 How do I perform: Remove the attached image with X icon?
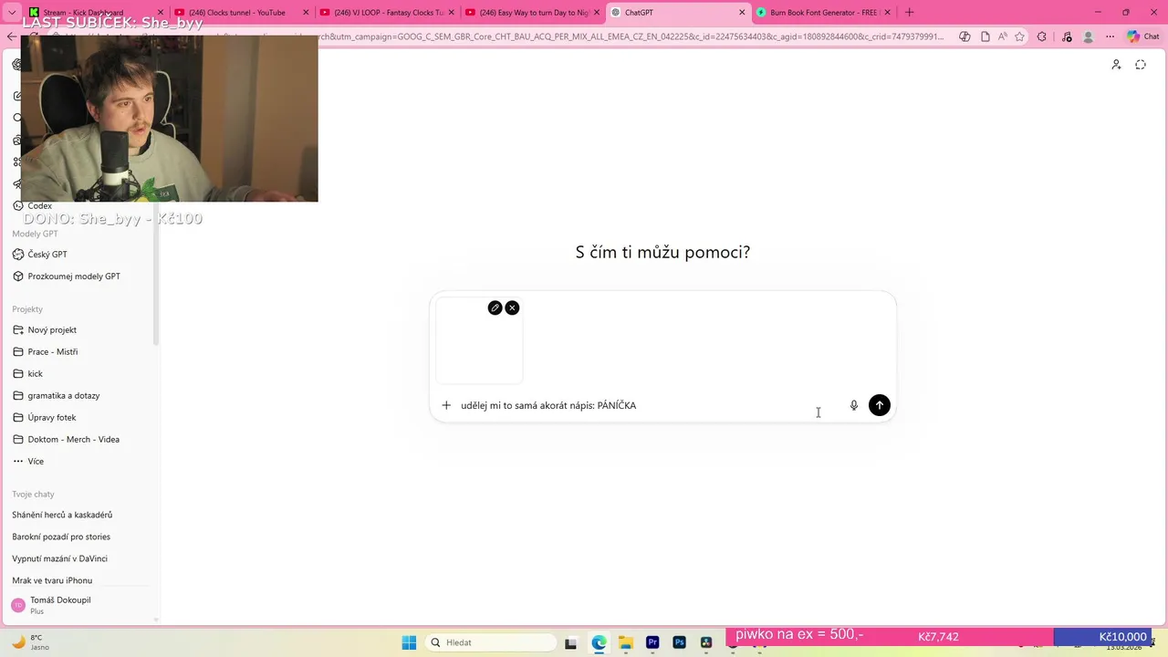(512, 308)
